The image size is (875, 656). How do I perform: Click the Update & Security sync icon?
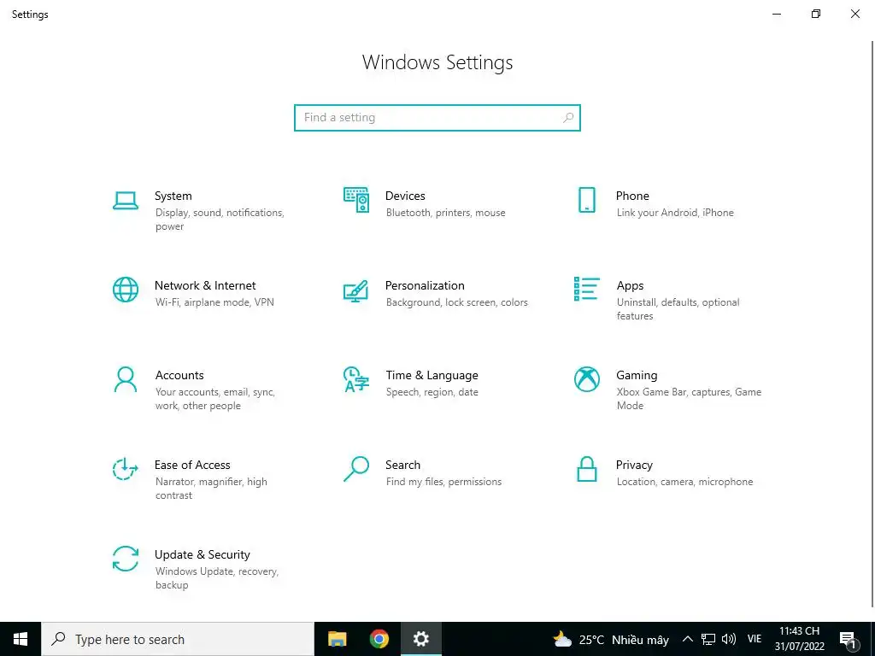[x=125, y=559]
